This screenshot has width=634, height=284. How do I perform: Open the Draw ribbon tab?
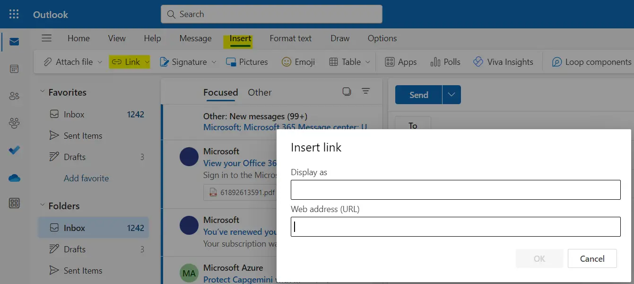[340, 38]
